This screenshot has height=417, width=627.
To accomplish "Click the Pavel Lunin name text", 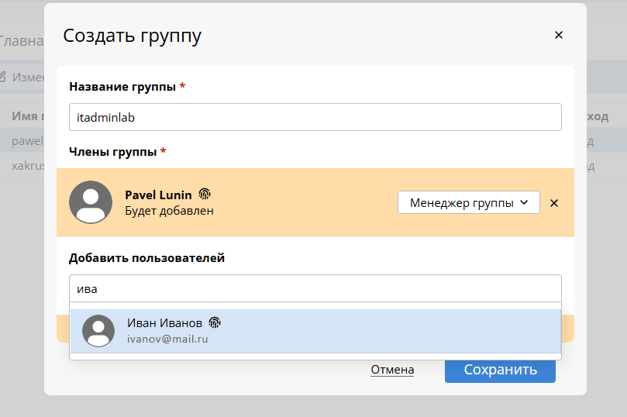I will 158,195.
